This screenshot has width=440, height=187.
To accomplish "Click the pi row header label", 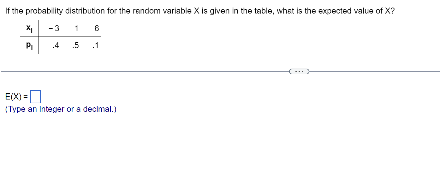I will point(29,45).
